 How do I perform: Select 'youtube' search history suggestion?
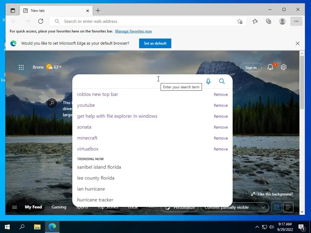tap(86, 105)
